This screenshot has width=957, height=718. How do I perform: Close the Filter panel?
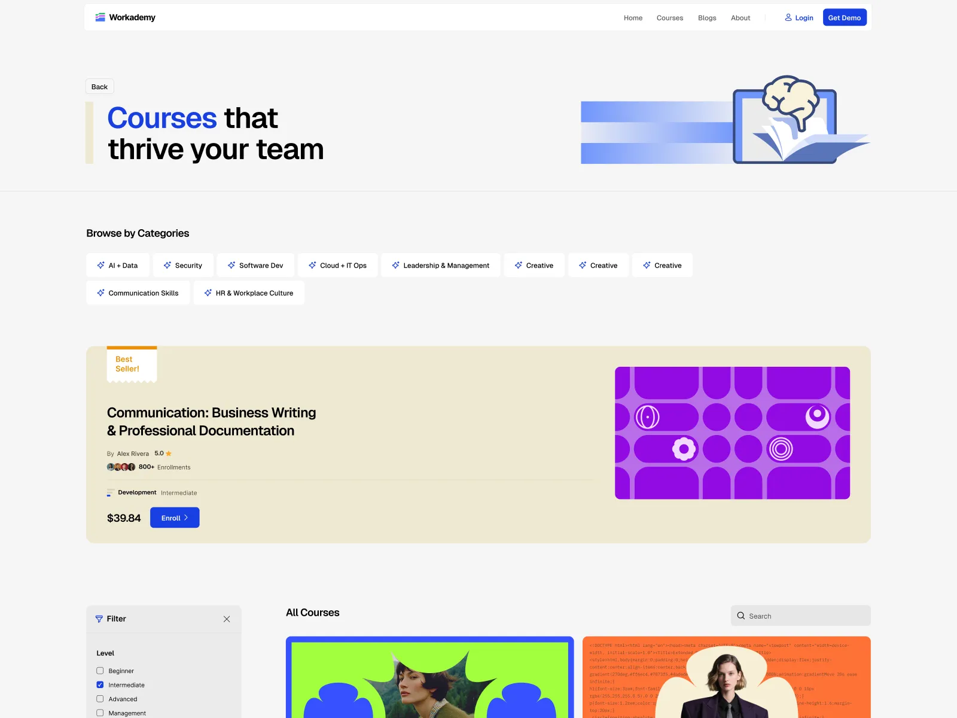227,619
